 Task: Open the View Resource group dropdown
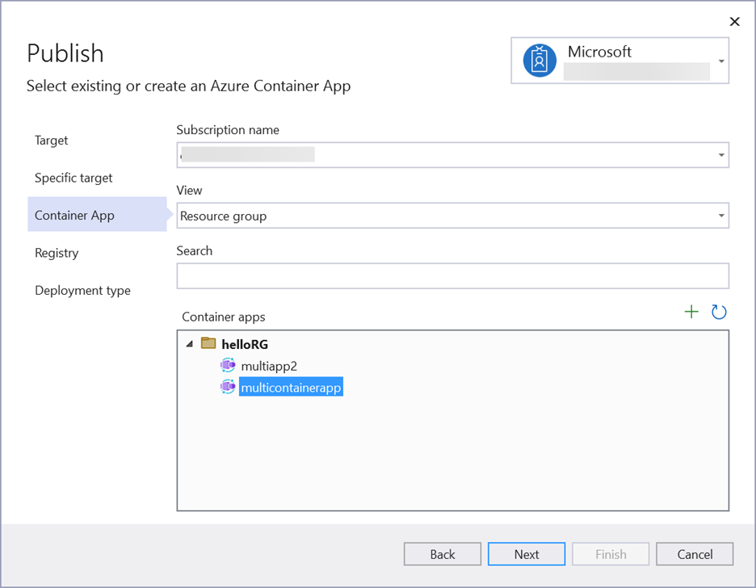coord(720,216)
